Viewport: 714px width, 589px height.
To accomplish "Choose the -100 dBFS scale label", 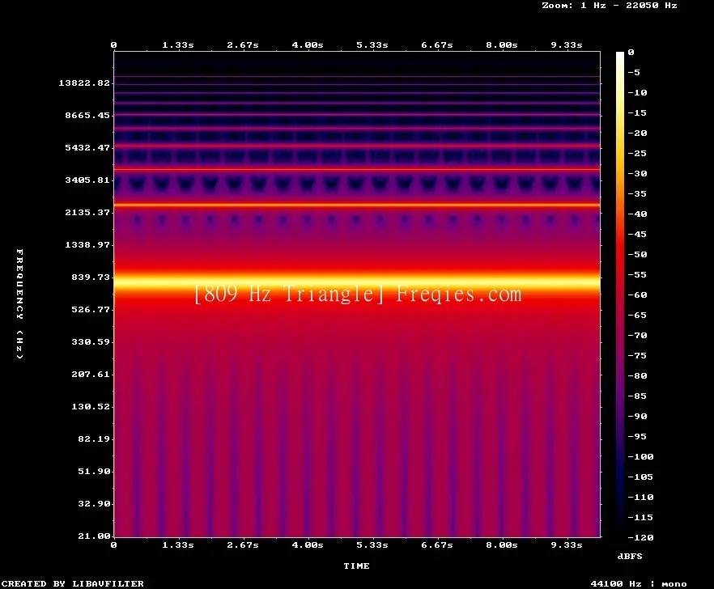I will tap(640, 456).
